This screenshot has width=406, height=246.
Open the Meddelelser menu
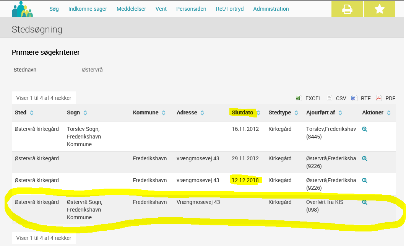131,9
